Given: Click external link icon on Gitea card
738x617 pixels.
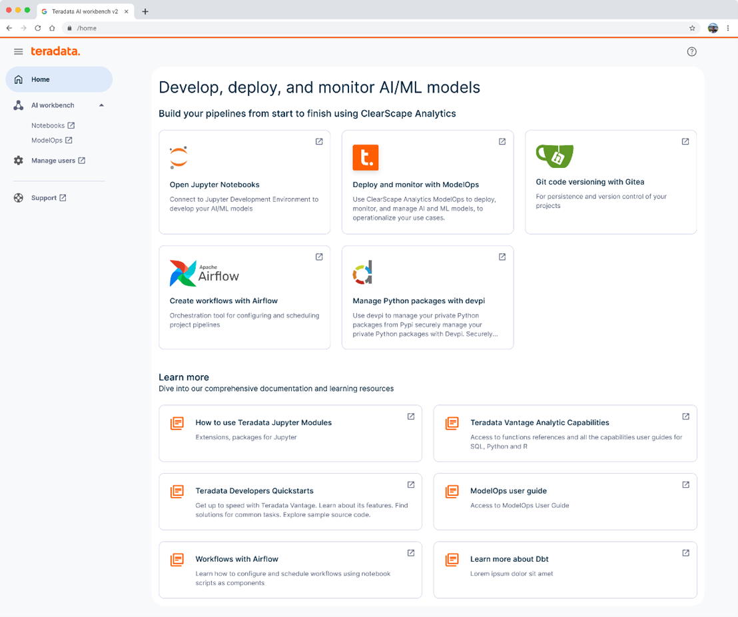Looking at the screenshot, I should pos(685,142).
